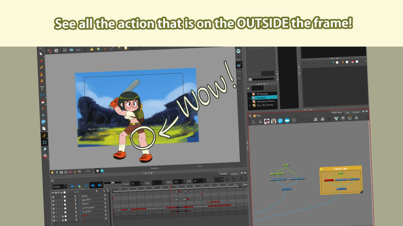The image size is (403, 226).
Task: Toggle the lock on BG-P layer
Action: 63,216
